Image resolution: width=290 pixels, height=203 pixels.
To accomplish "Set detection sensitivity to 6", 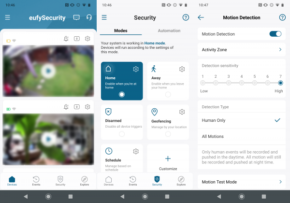I will (267, 83).
